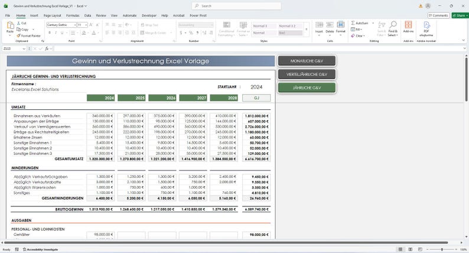Activate the Format Painter brush

29,35
